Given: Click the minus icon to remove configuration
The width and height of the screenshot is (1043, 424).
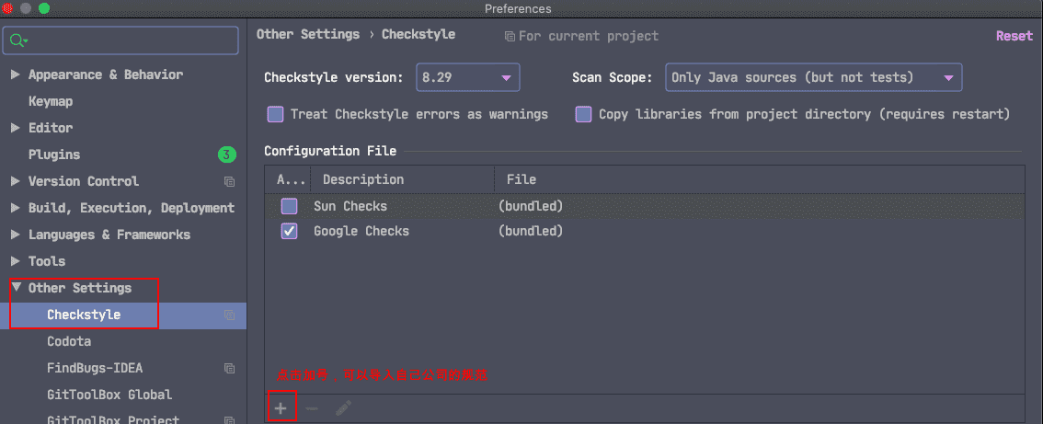Looking at the screenshot, I should pos(312,408).
